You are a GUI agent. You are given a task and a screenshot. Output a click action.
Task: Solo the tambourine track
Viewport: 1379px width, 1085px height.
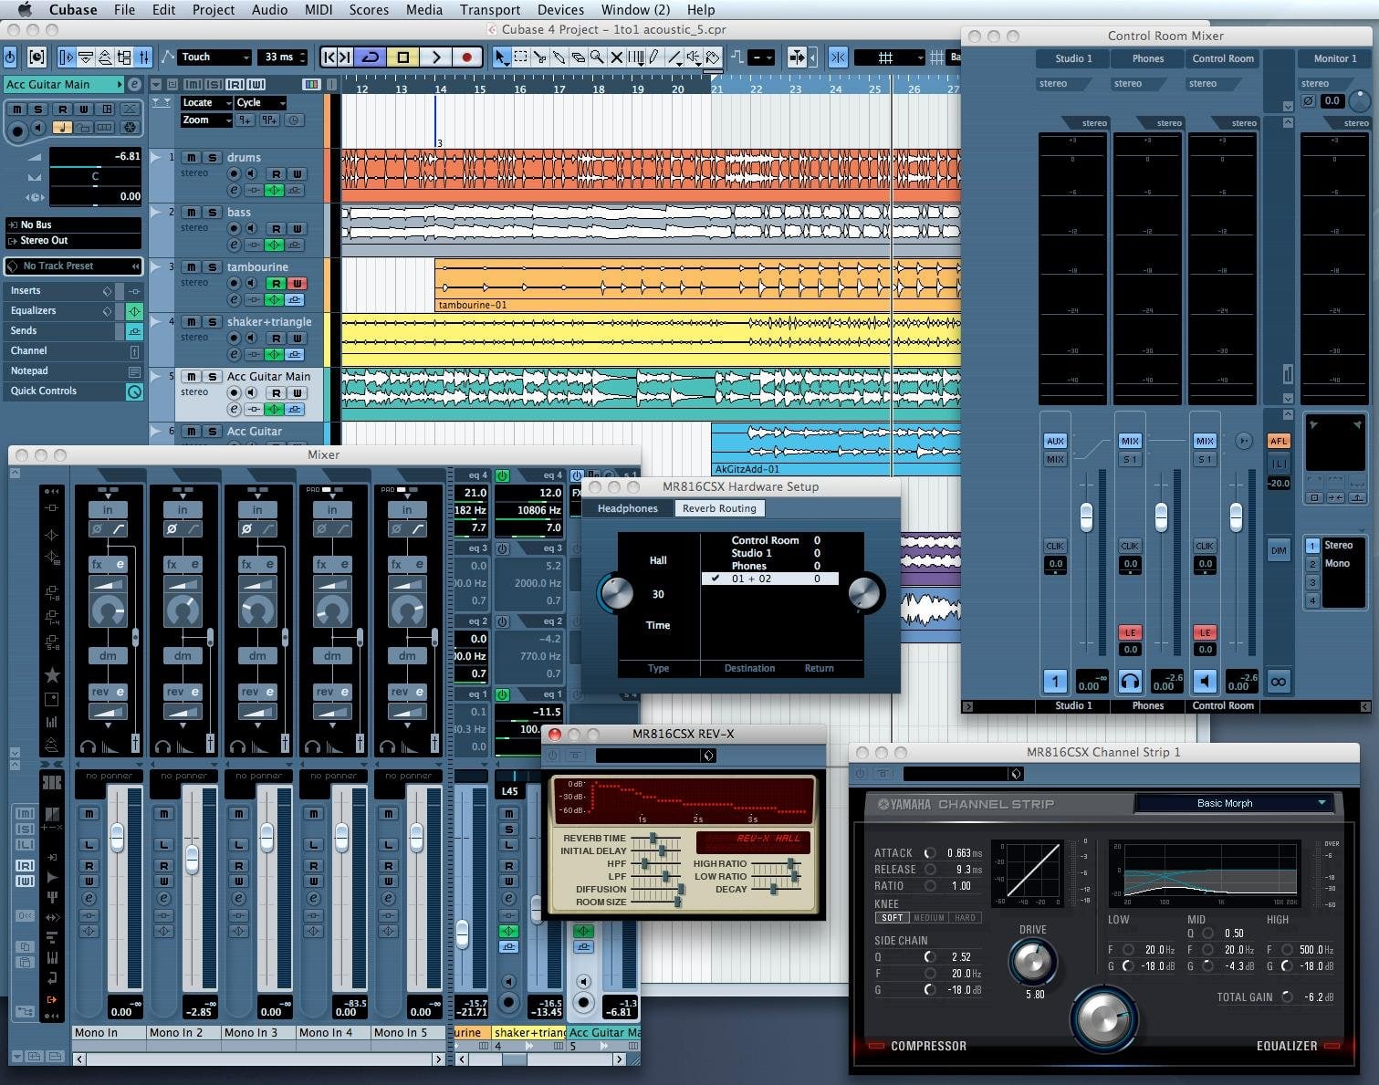212,267
